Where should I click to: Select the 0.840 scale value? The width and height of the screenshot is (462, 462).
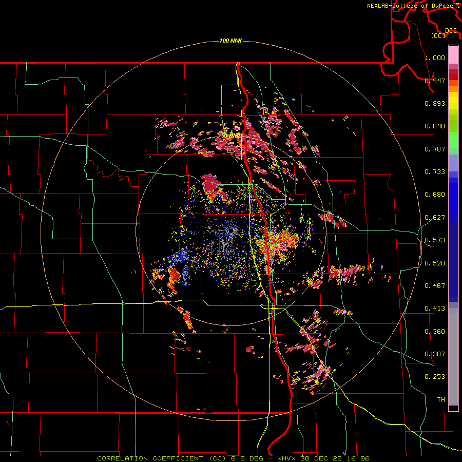[435, 126]
